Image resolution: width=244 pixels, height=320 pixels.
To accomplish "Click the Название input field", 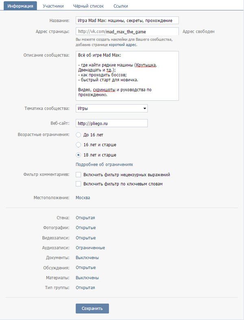I will tap(127, 20).
